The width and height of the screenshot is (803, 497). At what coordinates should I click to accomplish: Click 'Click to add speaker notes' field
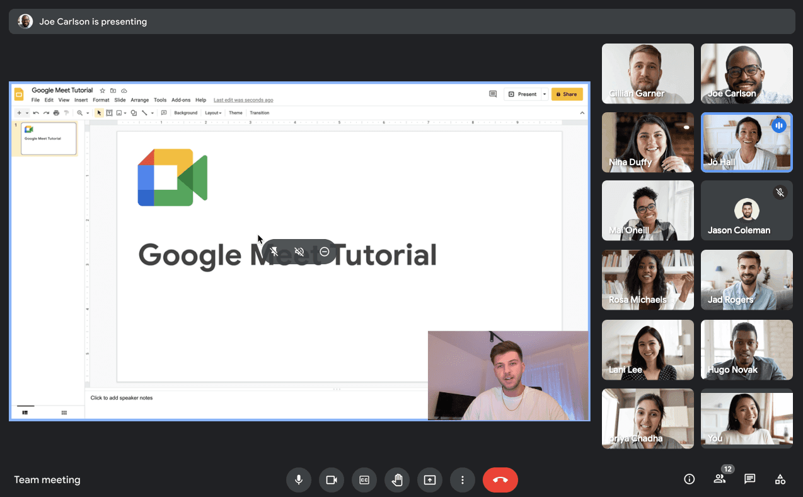pos(122,398)
